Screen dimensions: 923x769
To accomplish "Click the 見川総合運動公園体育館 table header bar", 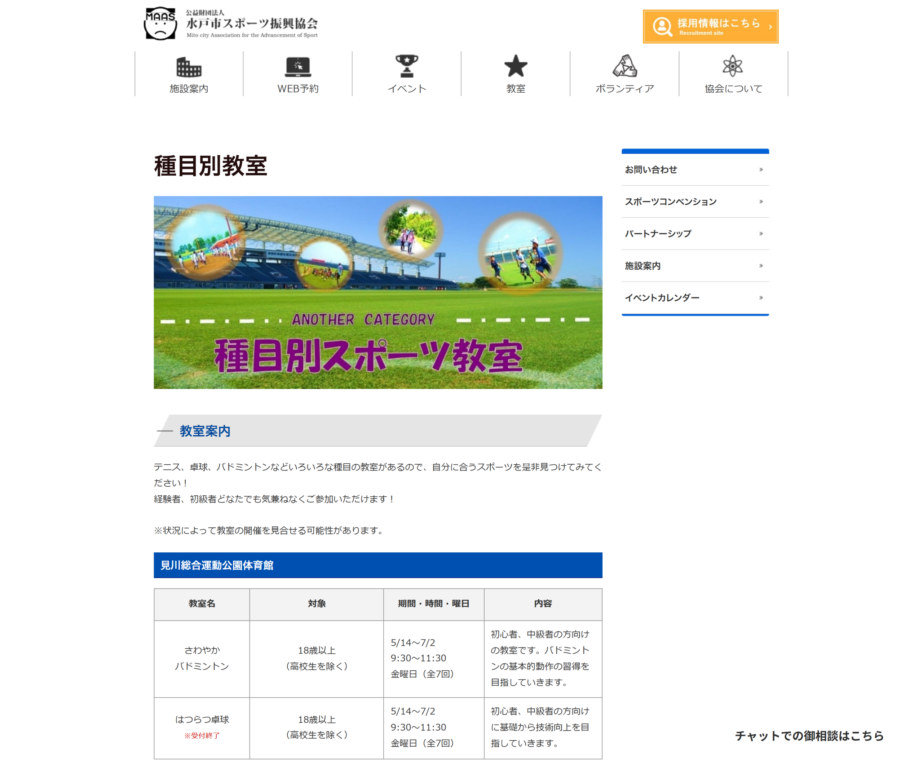I will point(378,565).
